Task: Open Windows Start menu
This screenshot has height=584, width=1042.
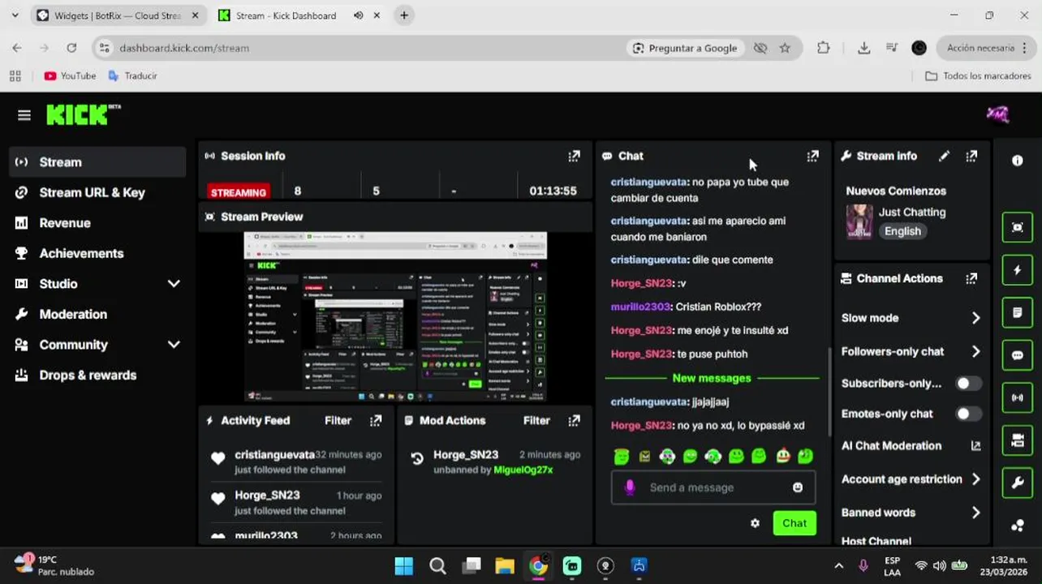Action: pos(403,565)
